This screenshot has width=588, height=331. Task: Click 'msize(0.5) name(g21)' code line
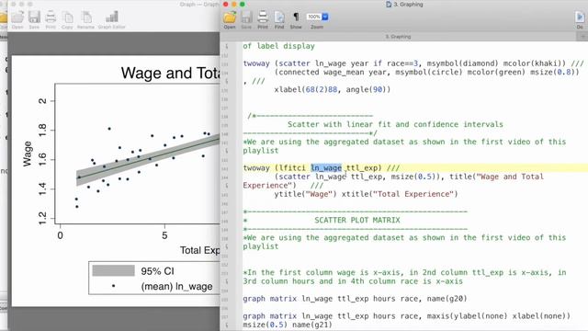coord(288,325)
